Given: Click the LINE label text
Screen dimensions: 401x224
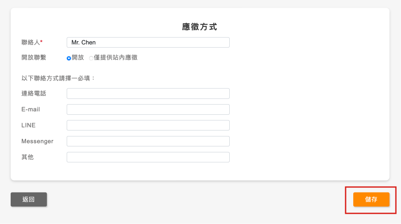Looking at the screenshot, I should [29, 125].
